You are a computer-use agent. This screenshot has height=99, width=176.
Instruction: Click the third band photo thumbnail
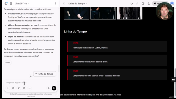pyautogui.click(x=130, y=13)
